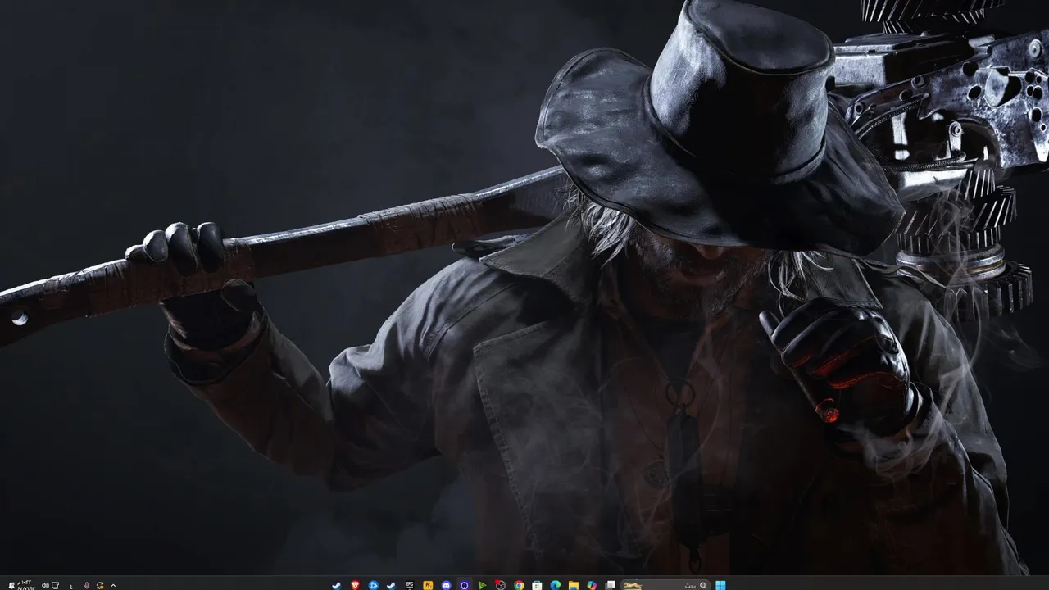This screenshot has width=1049, height=590.
Task: Open the purple circle app on taskbar
Action: 465,585
